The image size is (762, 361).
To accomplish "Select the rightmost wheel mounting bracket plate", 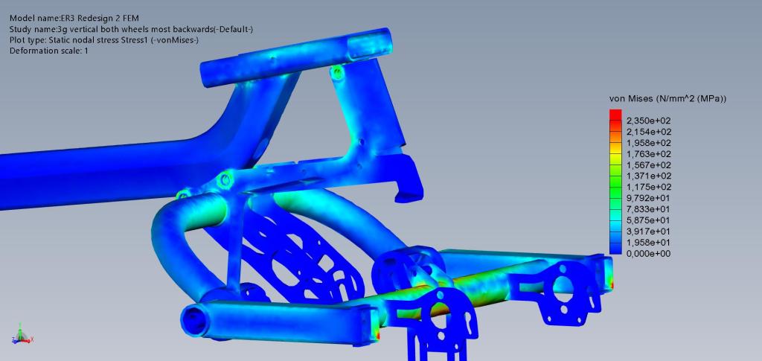I will coord(567,287).
